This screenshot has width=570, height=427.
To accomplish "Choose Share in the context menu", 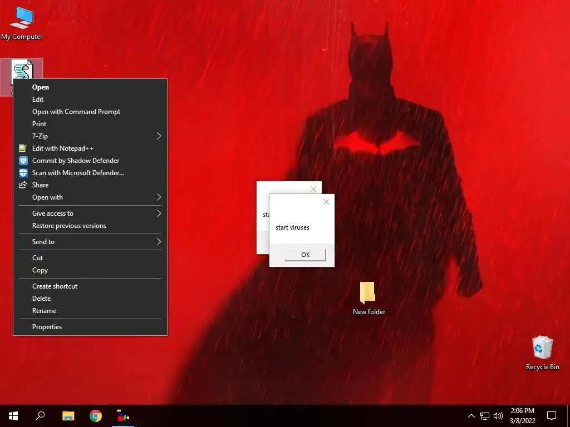I will tap(90, 185).
